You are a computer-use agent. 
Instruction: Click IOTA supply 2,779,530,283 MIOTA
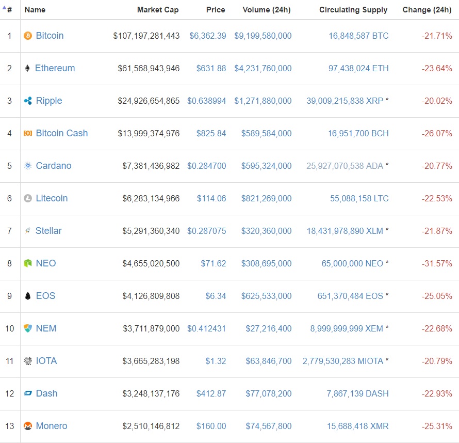[343, 361]
